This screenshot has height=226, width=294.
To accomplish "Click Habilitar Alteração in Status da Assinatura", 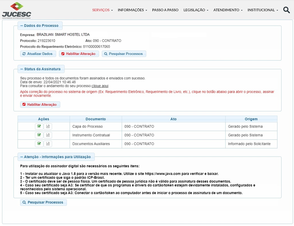I will coord(40,104).
